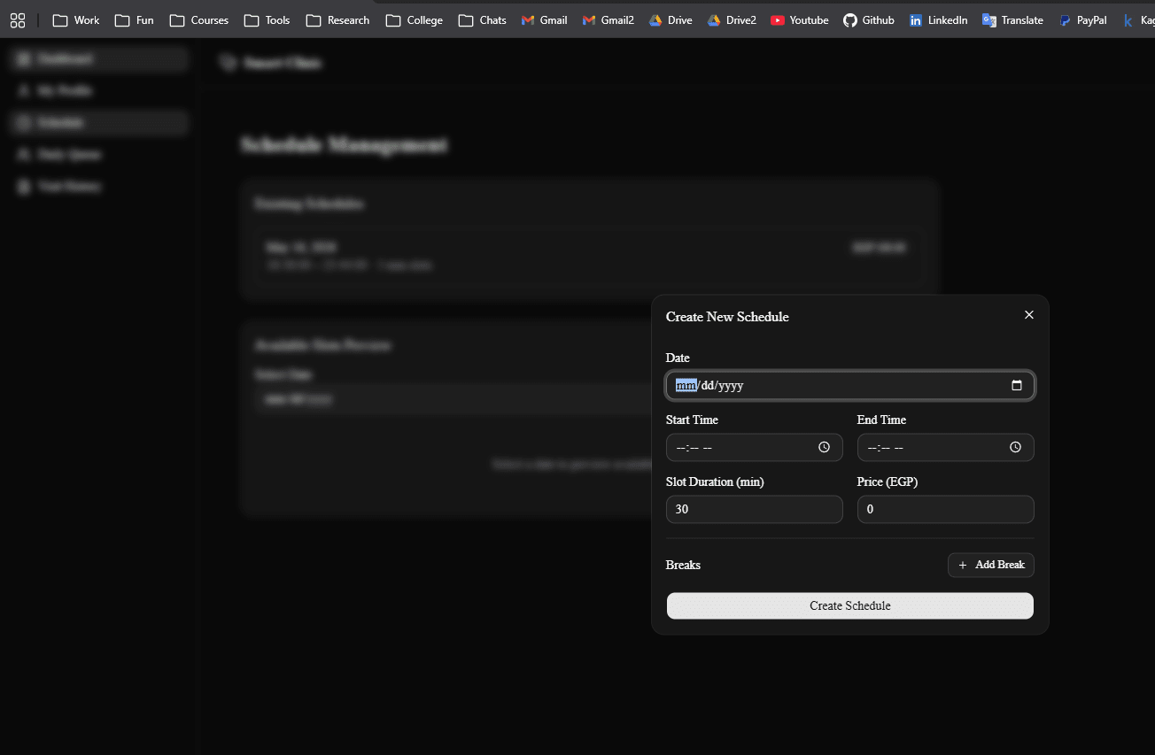
Task: Close the Create New Schedule dialog
Action: pyautogui.click(x=1029, y=315)
